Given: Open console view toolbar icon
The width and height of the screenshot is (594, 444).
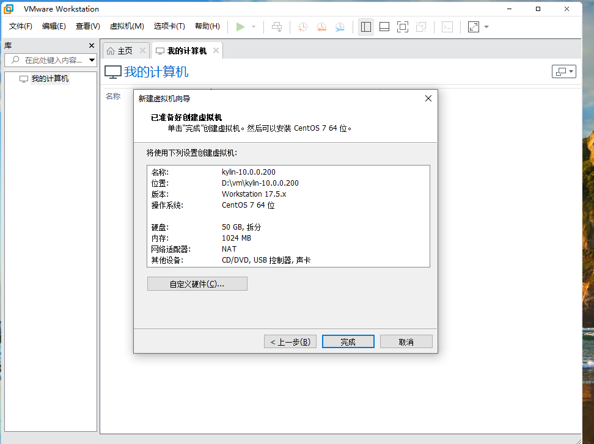Looking at the screenshot, I should 447,27.
